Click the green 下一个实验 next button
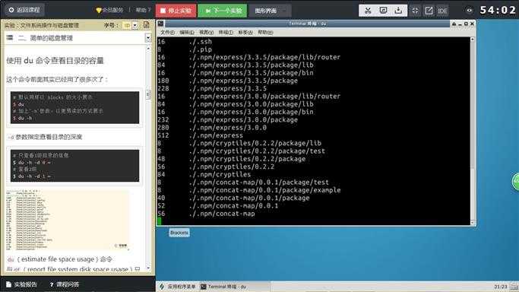Screen dimensions: 519x292 point(223,11)
